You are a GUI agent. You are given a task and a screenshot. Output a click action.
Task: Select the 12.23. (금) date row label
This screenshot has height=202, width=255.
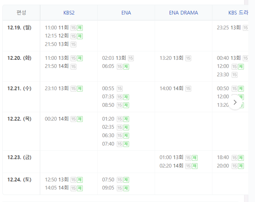coord(19,157)
